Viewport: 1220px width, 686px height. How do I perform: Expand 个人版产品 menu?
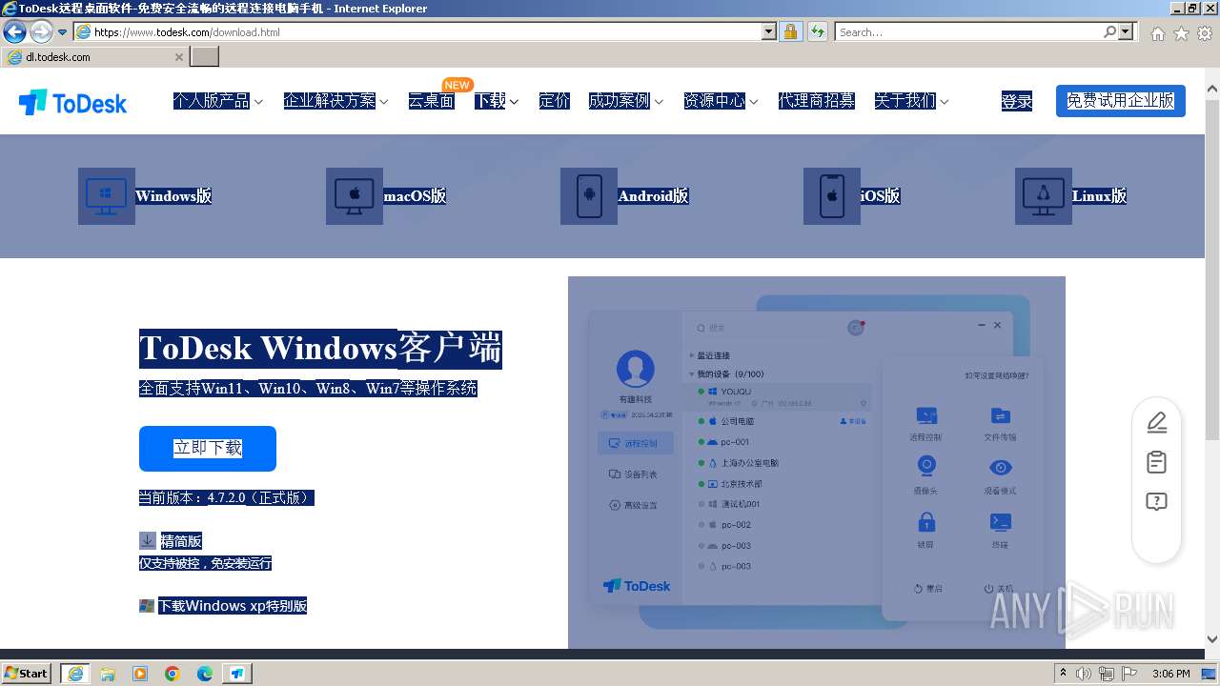(218, 101)
